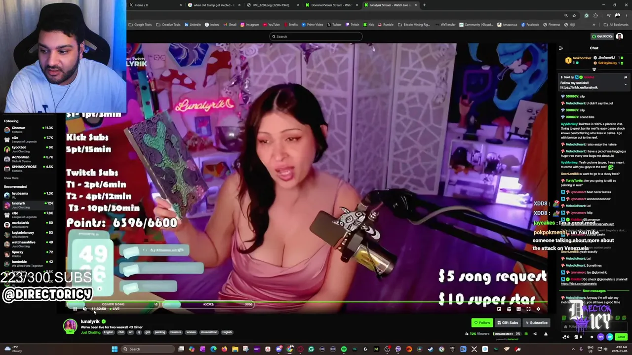
Task: Switch to the Home / X tab
Action: click(156, 5)
